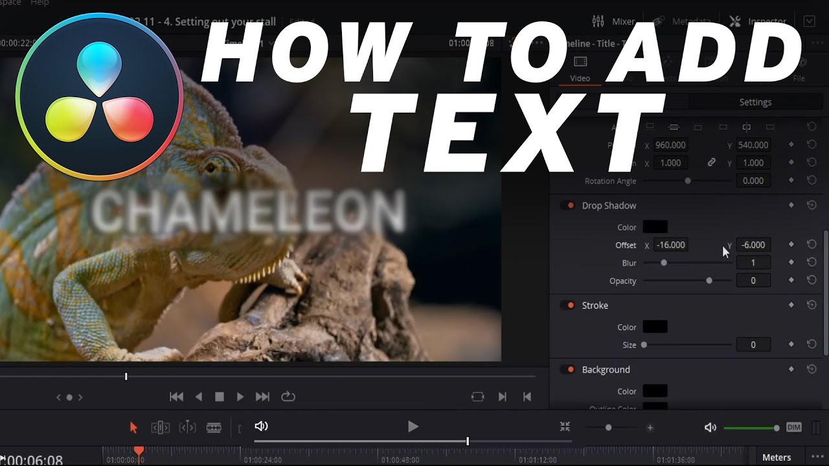Click the Offset X field showing -16.000

(670, 245)
